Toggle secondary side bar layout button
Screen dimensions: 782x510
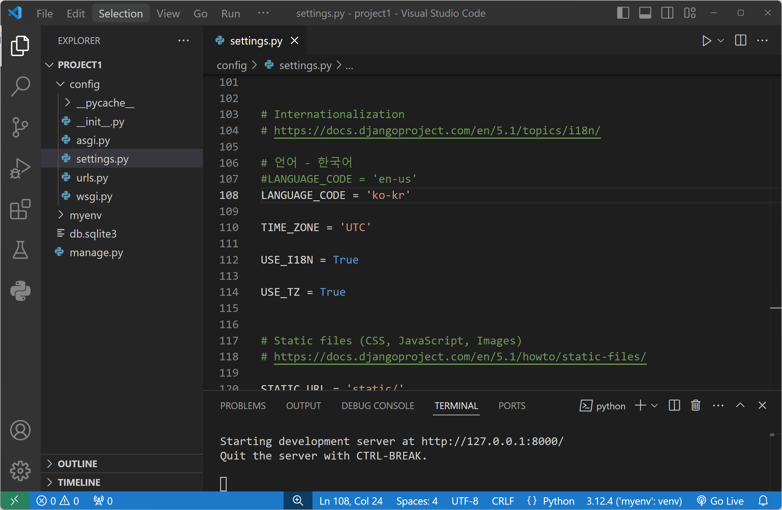tap(667, 13)
